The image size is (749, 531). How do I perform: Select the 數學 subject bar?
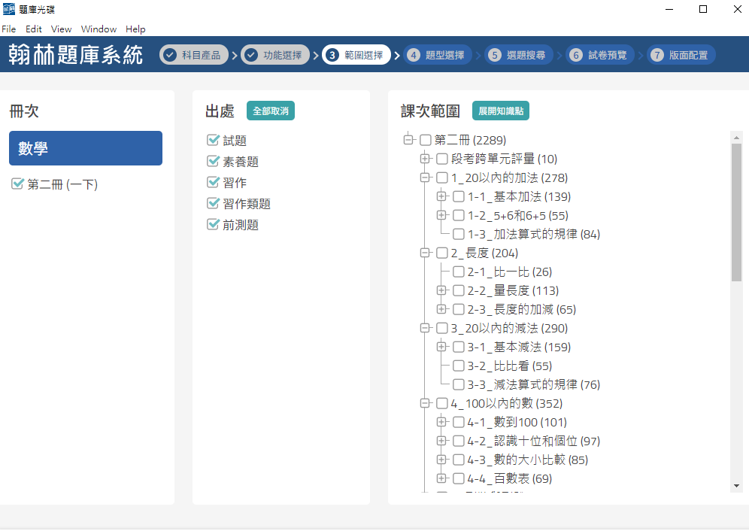pos(86,148)
